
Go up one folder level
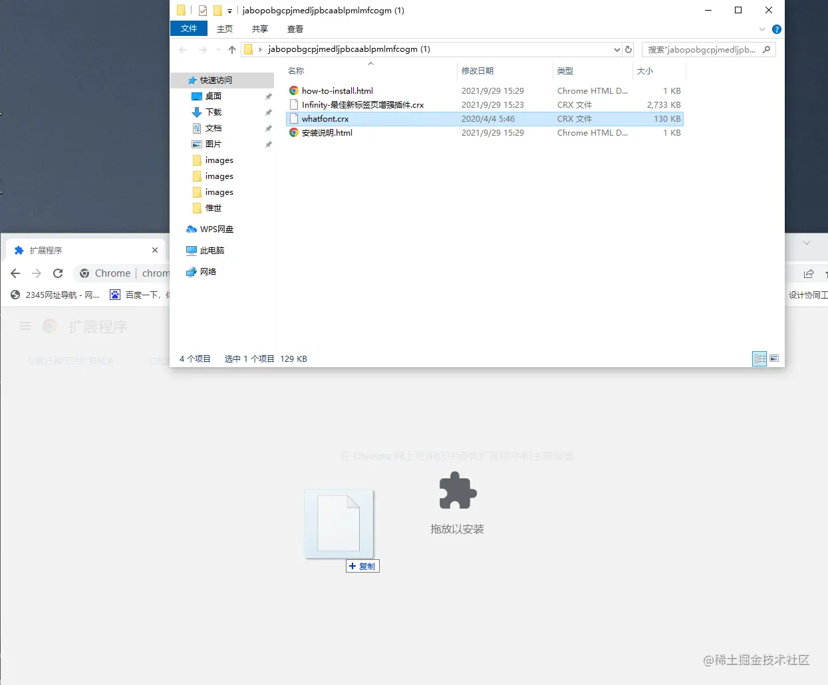click(232, 50)
